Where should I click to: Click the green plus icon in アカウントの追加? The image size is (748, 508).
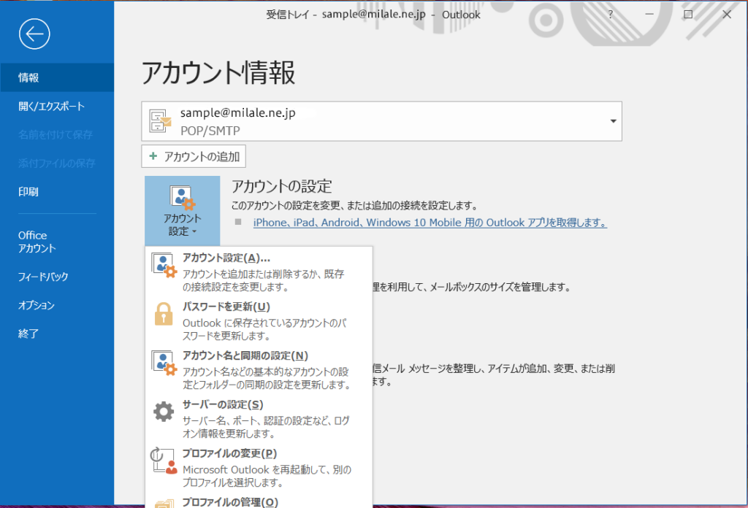click(153, 156)
